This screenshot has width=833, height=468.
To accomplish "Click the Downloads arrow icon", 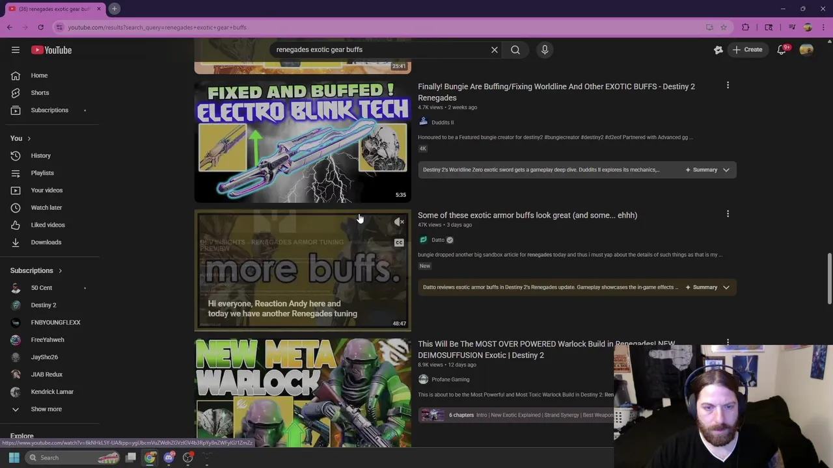I will (x=16, y=242).
